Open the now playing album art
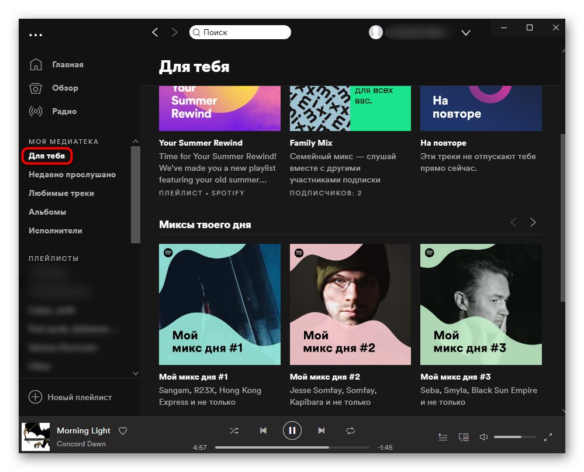584x472 pixels. click(x=36, y=436)
